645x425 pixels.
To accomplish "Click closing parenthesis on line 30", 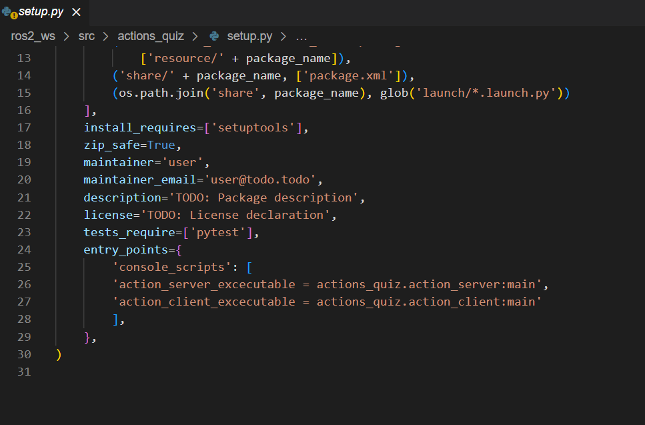I will pos(59,355).
